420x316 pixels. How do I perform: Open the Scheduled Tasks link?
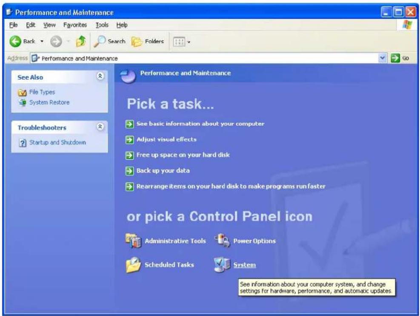click(169, 265)
